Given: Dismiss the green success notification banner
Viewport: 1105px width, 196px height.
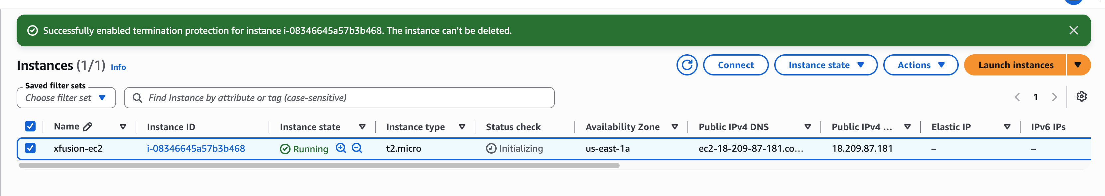Looking at the screenshot, I should tap(1073, 30).
